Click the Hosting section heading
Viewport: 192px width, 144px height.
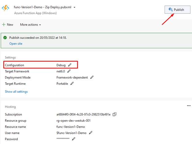click(x=10, y=107)
